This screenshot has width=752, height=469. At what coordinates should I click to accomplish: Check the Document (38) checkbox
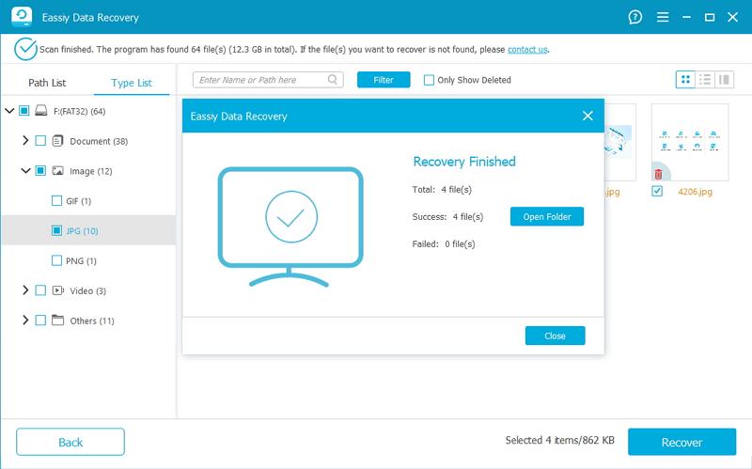pyautogui.click(x=40, y=140)
